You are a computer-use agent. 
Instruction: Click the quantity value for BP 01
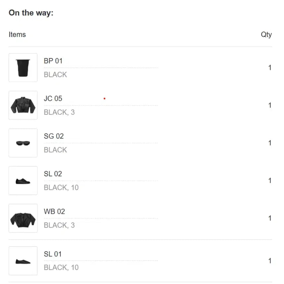pyautogui.click(x=270, y=68)
